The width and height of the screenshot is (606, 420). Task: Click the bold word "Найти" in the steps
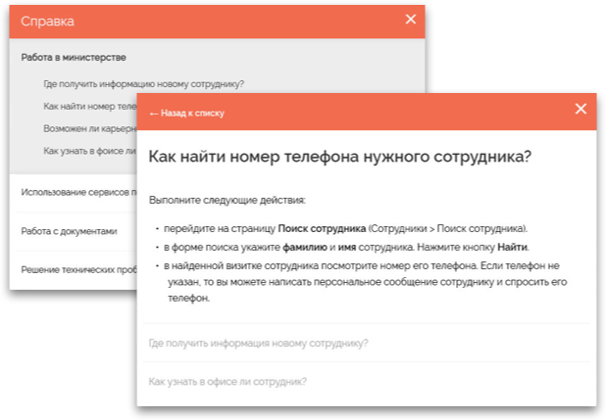click(513, 247)
